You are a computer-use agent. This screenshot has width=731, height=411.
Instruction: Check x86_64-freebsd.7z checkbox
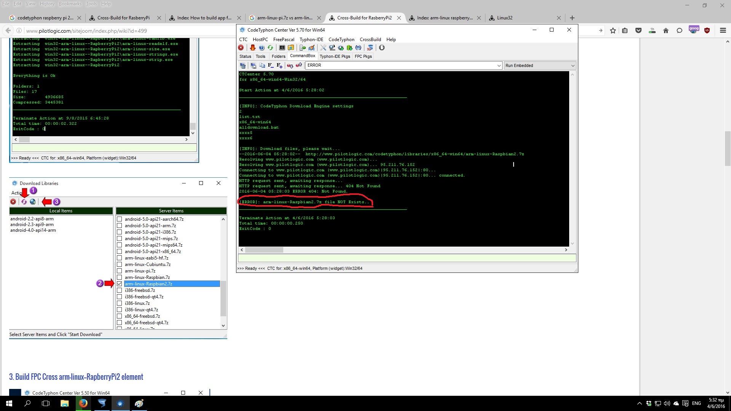pos(120,316)
